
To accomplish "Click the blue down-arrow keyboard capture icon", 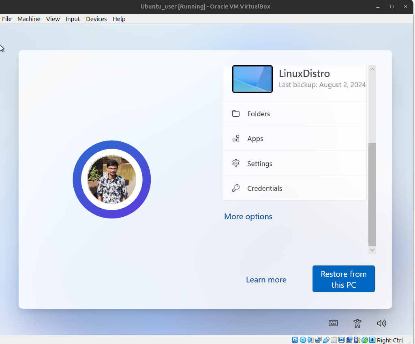I will (372, 340).
